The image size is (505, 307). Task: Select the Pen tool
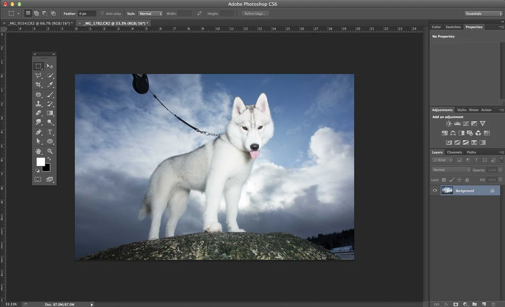coord(38,132)
